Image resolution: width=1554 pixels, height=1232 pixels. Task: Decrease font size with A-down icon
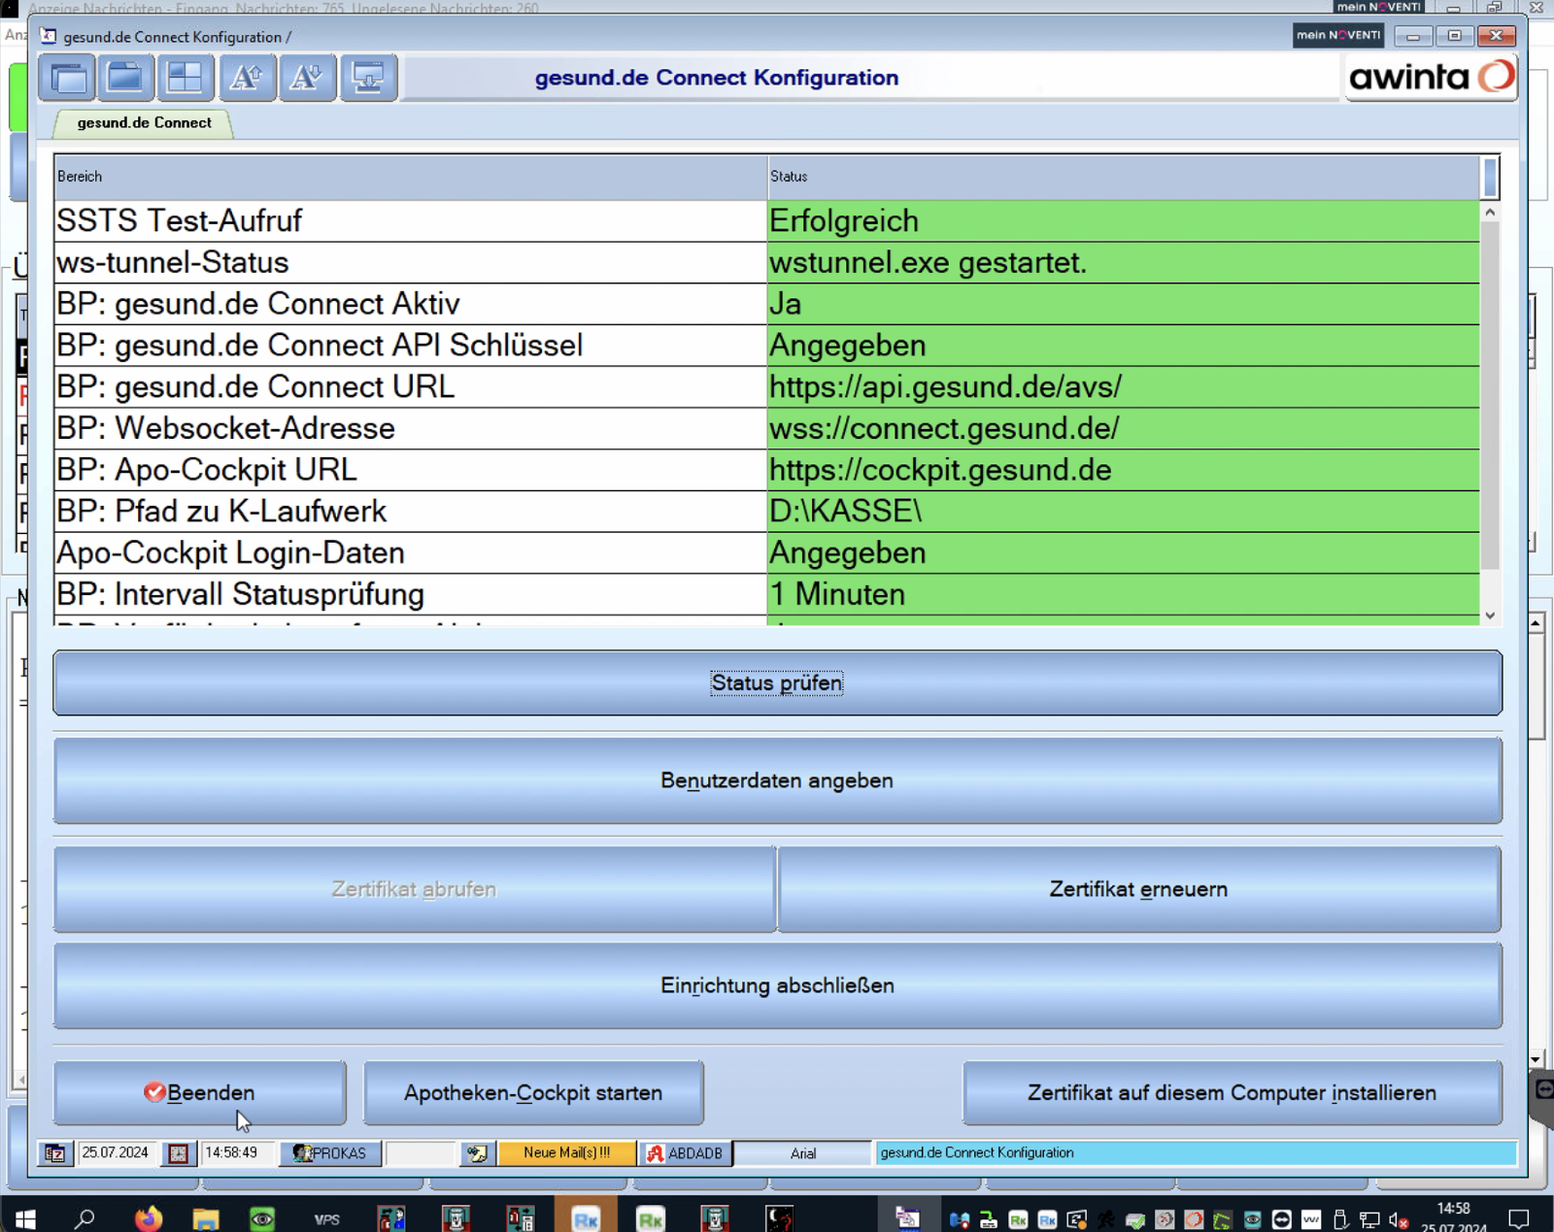307,78
